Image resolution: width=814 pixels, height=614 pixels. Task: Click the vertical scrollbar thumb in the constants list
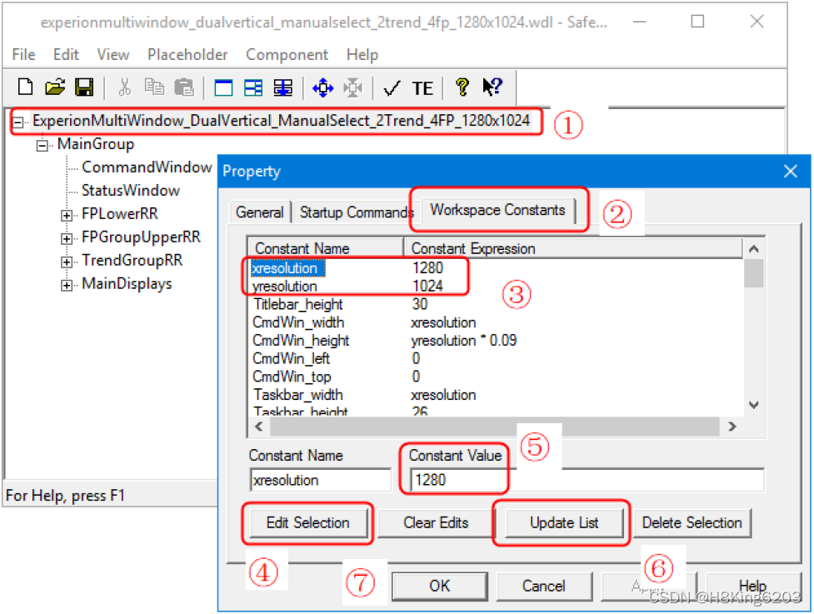(754, 273)
